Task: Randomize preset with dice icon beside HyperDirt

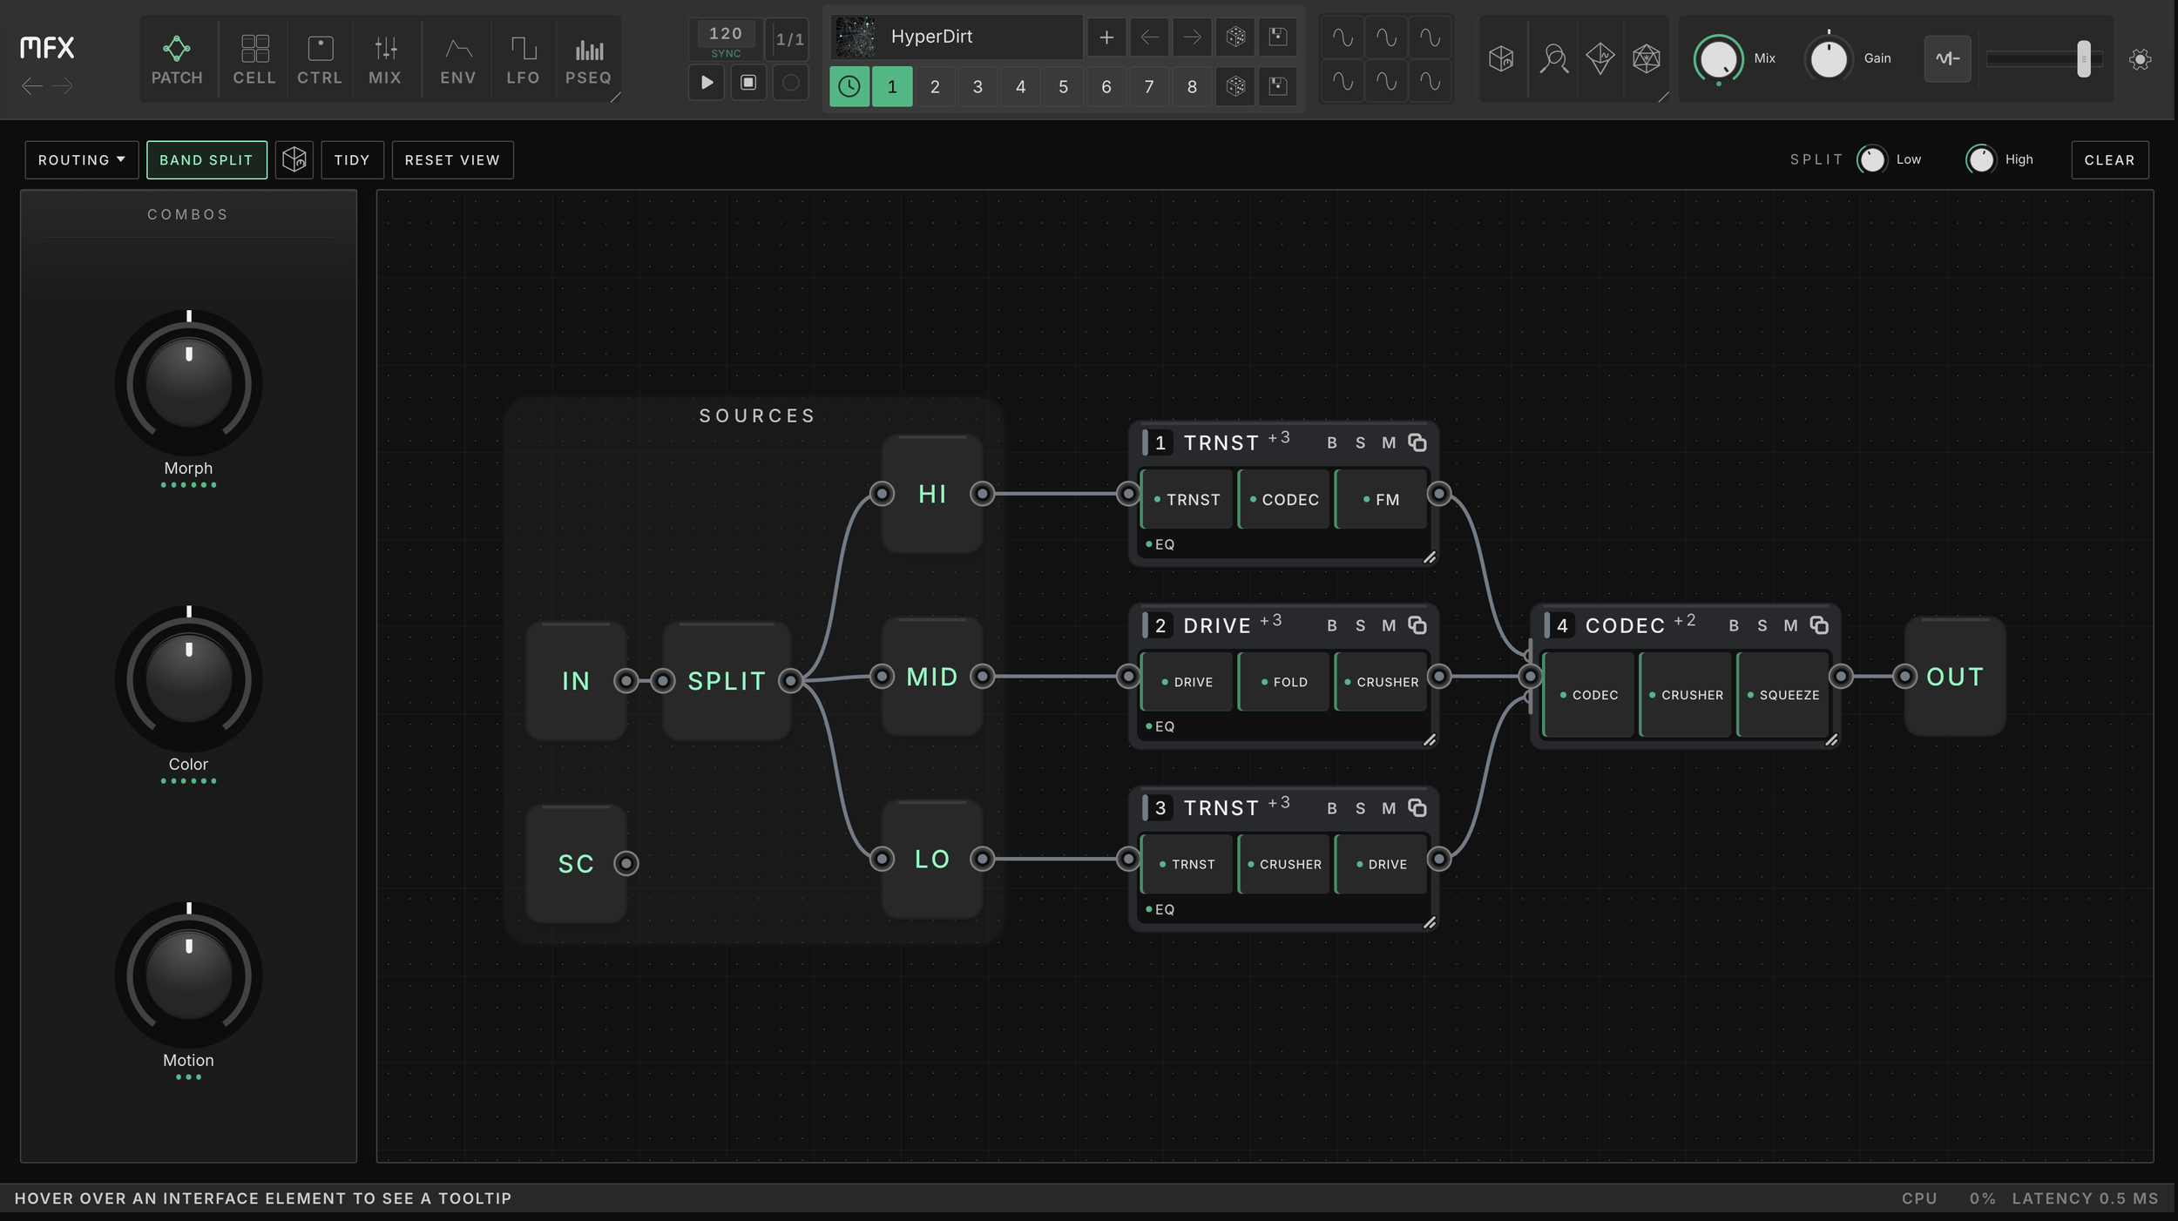Action: pyautogui.click(x=1235, y=37)
